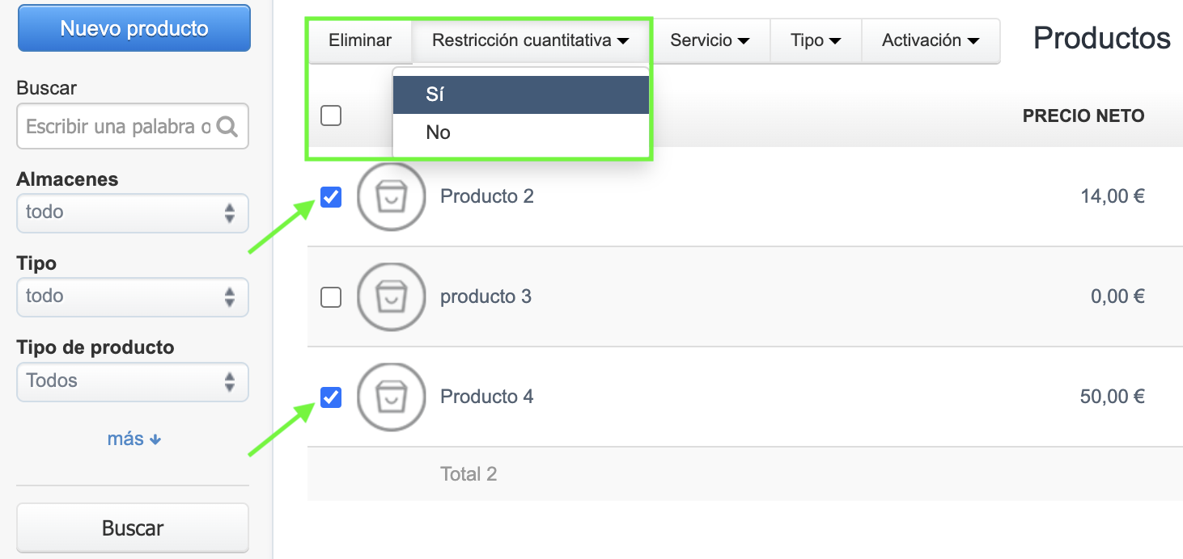Expand the Activación toolbar dropdown
Viewport: 1183px width, 559px height.
point(931,40)
